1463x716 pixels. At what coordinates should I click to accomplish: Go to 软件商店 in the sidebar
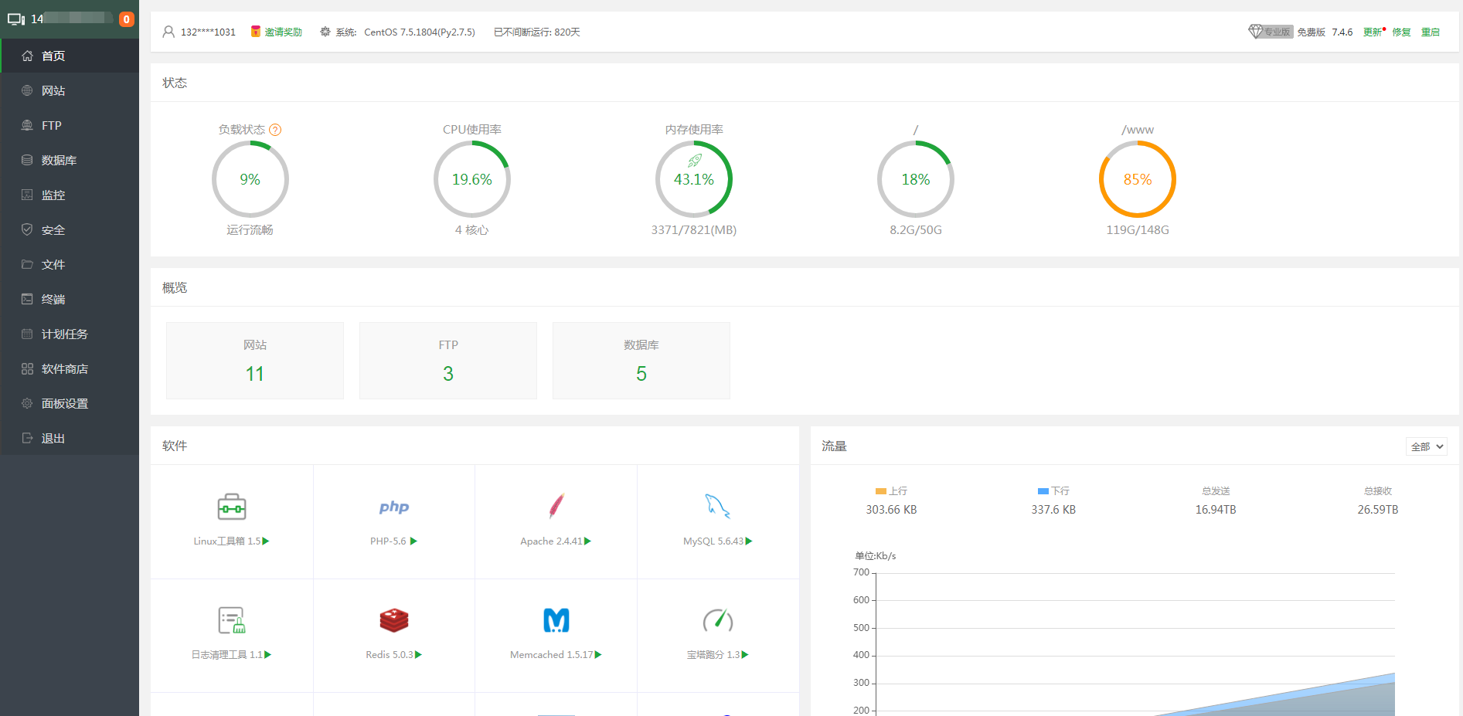point(64,369)
